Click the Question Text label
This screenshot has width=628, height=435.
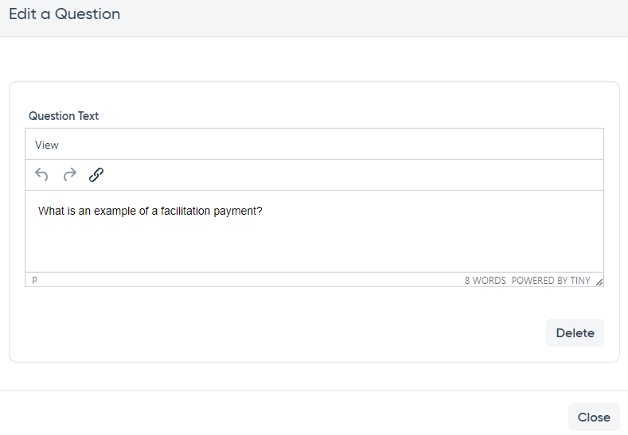click(x=64, y=116)
